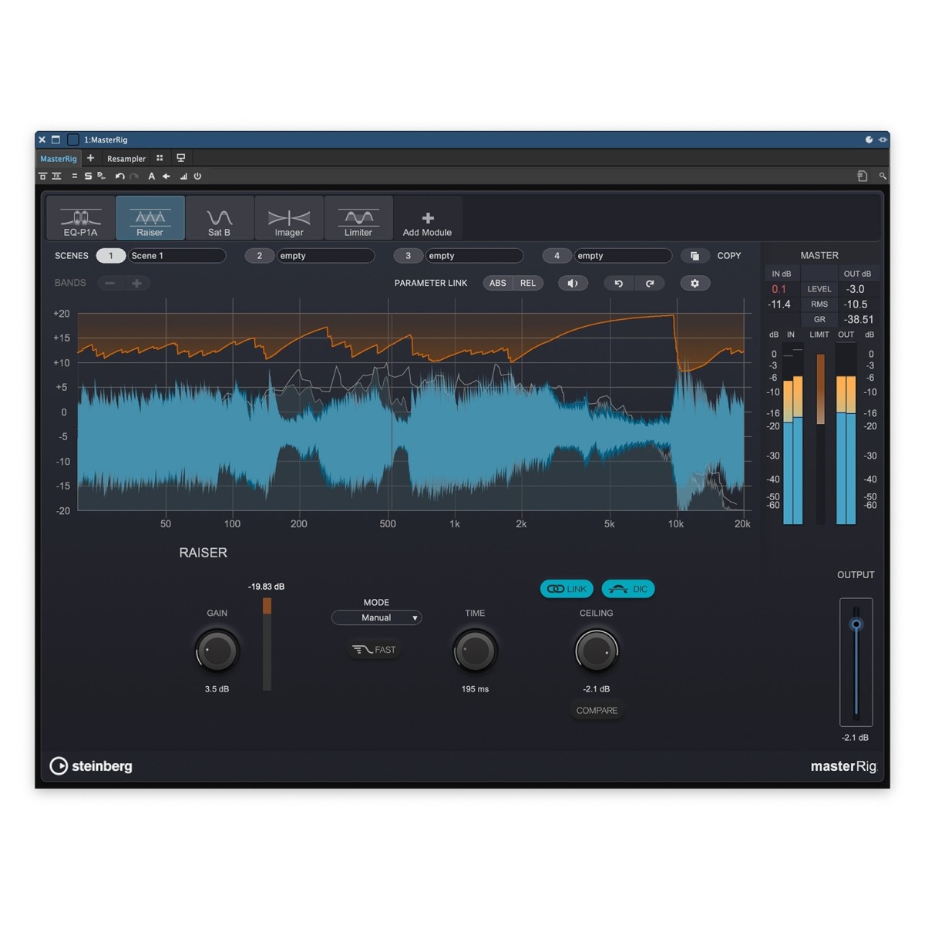The width and height of the screenshot is (925, 925).
Task: Toggle the square checkbox beside 1:MasterRig
Action: tap(73, 140)
